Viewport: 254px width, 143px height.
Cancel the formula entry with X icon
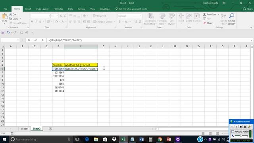click(x=29, y=40)
